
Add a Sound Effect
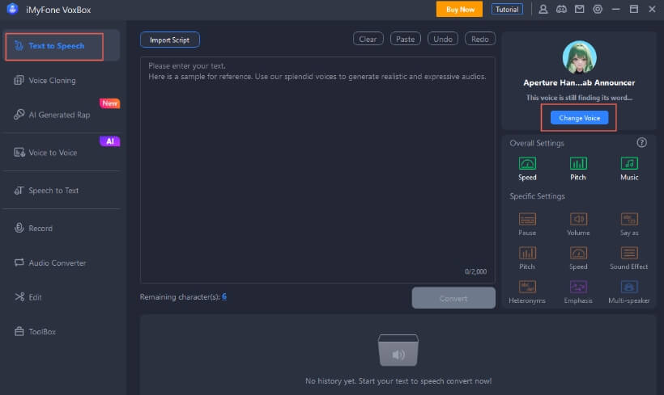coord(629,258)
